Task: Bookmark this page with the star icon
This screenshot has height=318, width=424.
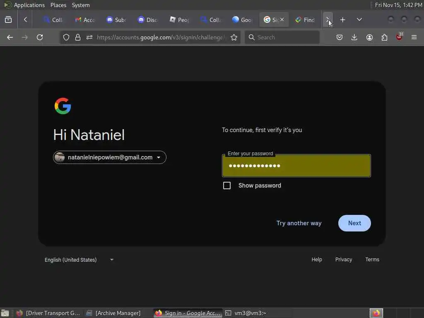Action: click(x=234, y=37)
